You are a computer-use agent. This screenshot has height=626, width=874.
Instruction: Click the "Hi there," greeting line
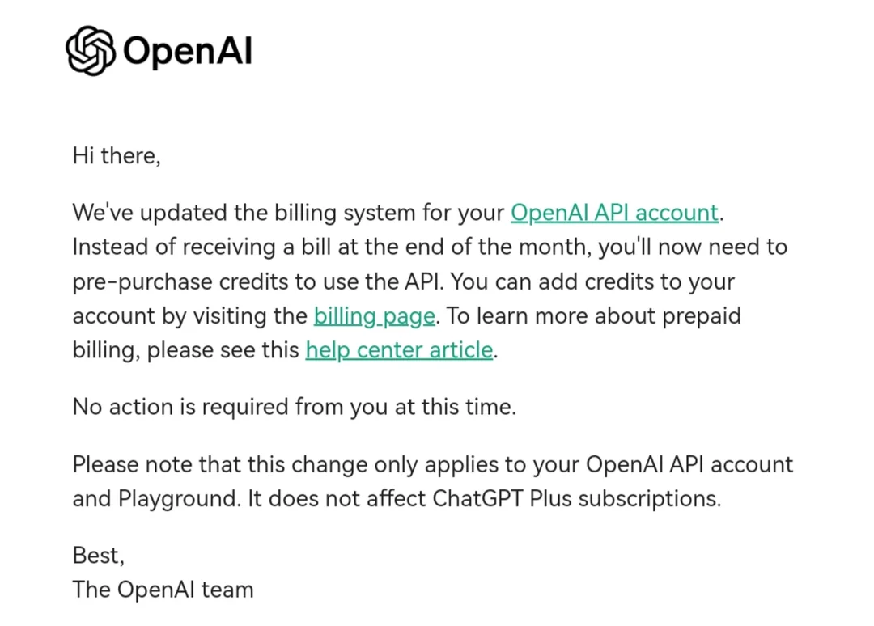117,156
